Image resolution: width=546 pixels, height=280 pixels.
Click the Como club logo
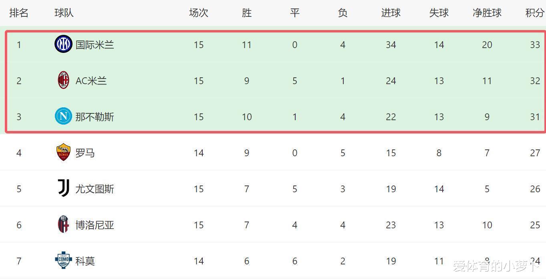coord(63,260)
